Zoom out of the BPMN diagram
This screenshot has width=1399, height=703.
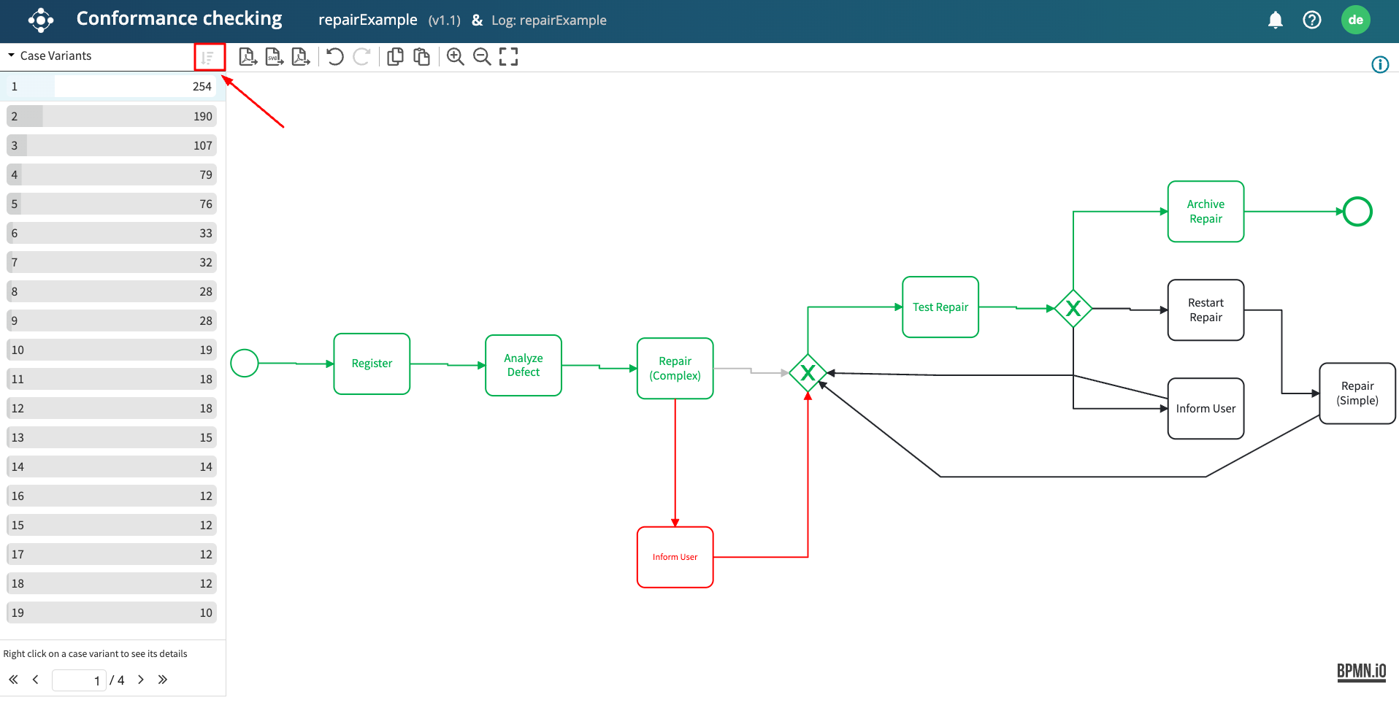pos(482,57)
